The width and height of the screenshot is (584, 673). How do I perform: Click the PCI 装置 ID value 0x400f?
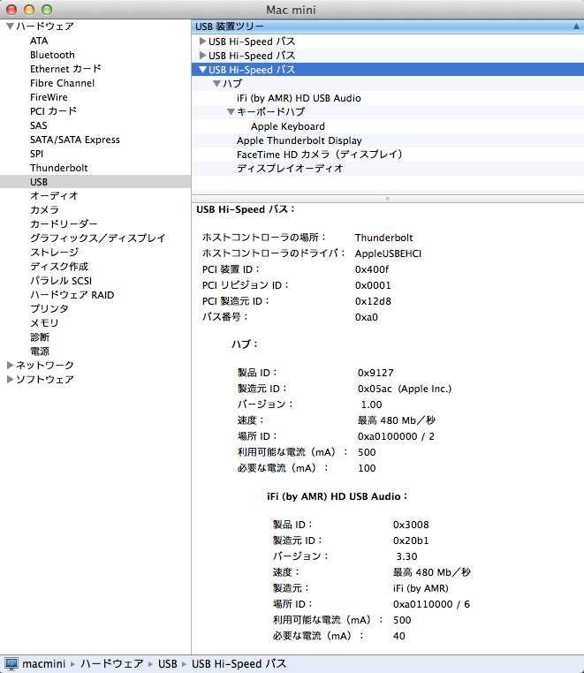[372, 269]
